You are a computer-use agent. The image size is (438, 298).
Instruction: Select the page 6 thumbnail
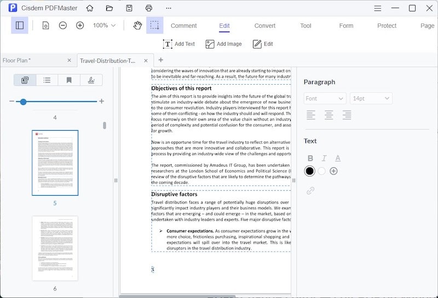(55, 248)
